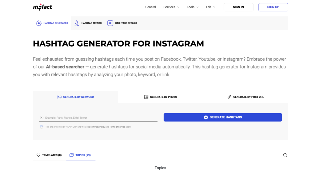
Task: Click the "Topics" section heading
Action: pos(160,168)
